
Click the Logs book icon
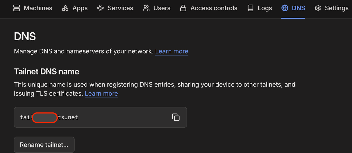[250, 8]
